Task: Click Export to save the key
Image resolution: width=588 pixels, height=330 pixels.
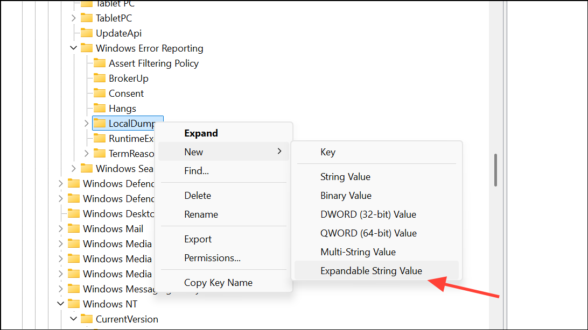Action: point(197,239)
